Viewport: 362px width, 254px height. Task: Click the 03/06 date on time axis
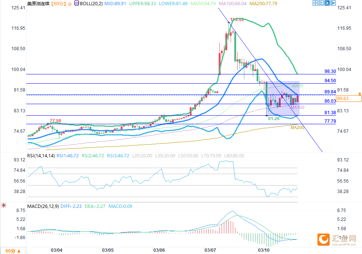pyautogui.click(x=159, y=250)
